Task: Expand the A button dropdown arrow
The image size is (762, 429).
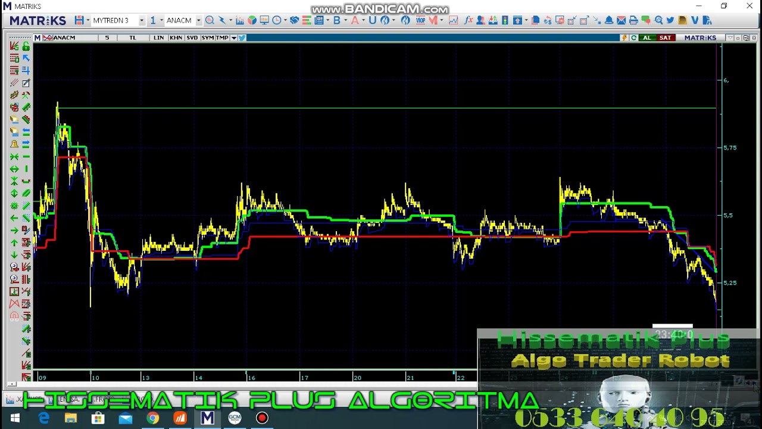Action: click(364, 20)
